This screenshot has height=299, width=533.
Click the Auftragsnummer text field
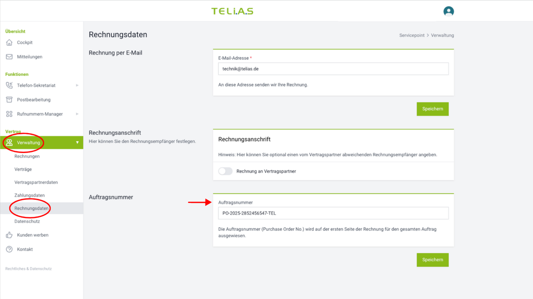tap(333, 213)
